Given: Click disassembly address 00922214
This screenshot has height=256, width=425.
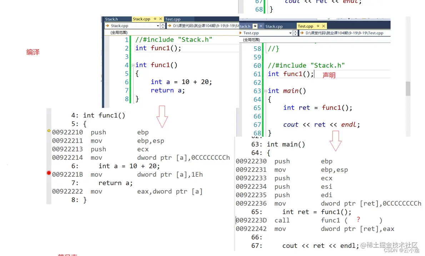Looking at the screenshot, I should [x=67, y=158].
